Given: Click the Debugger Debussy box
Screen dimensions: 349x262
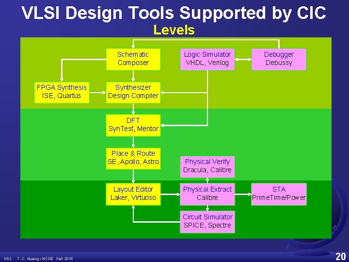Looking at the screenshot, I should [x=279, y=59].
